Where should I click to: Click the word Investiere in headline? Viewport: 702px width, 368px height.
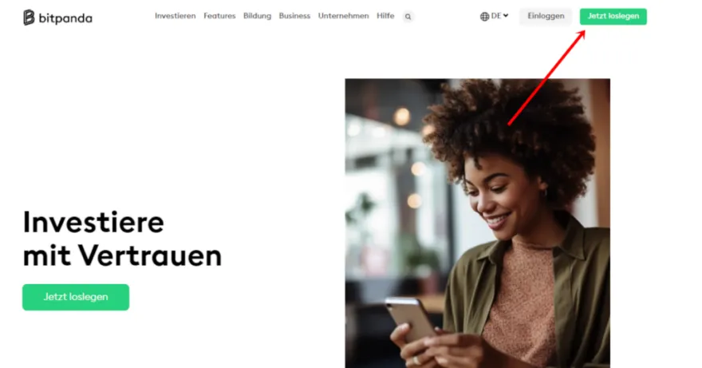click(93, 222)
